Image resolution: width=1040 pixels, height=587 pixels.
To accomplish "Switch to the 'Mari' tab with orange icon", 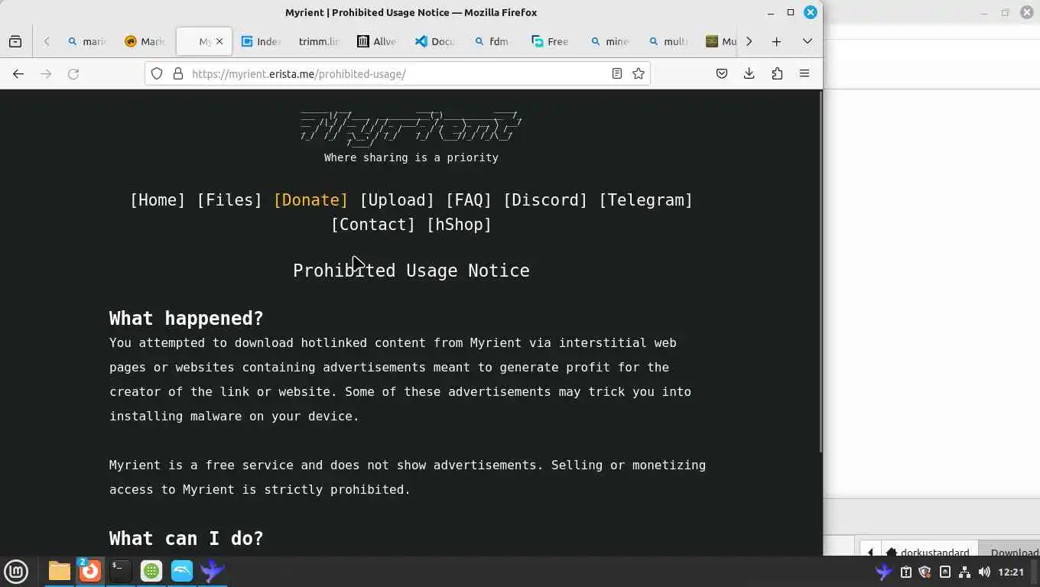I will [145, 41].
